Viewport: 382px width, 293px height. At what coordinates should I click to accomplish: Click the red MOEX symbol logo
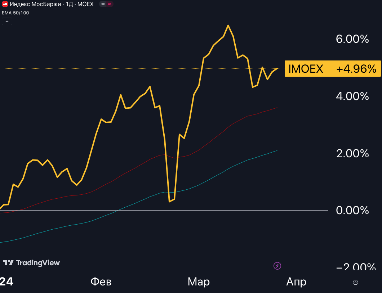(5, 4)
